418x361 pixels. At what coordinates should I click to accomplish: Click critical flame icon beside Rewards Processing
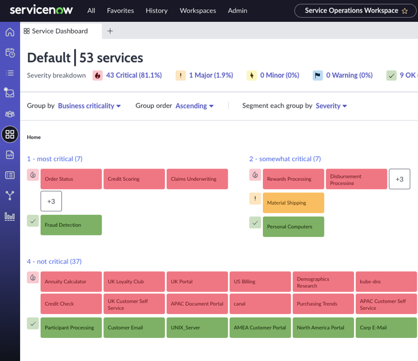click(255, 175)
